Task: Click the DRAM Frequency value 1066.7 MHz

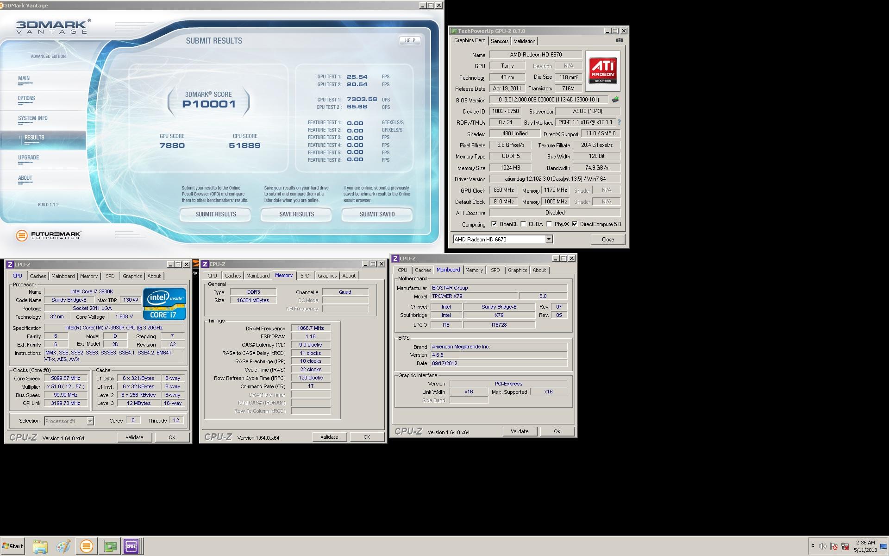Action: point(311,328)
